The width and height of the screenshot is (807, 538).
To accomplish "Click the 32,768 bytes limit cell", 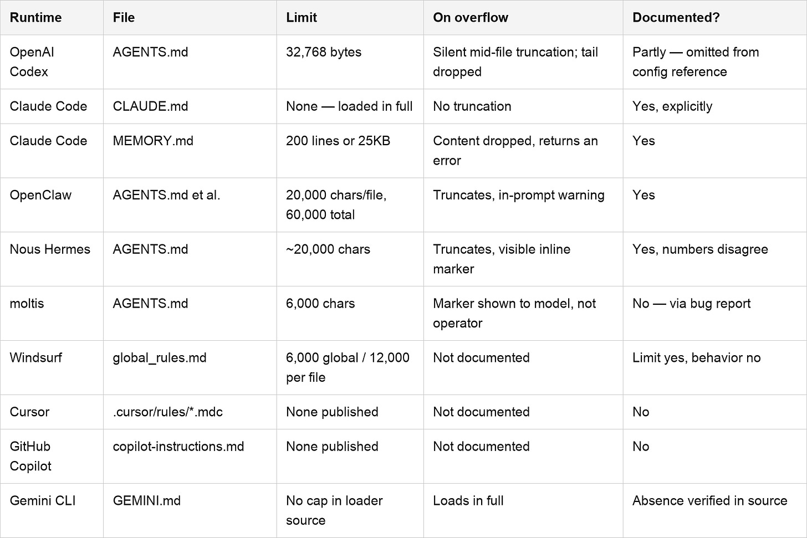I will click(350, 62).
